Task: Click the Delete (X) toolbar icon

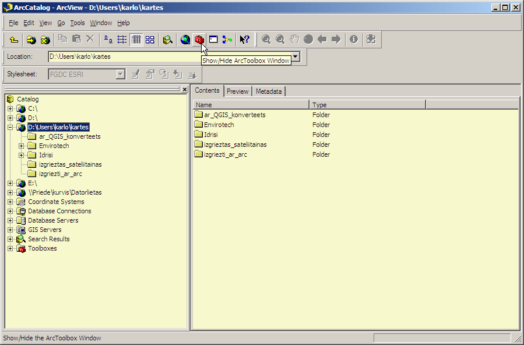Action: pyautogui.click(x=90, y=39)
